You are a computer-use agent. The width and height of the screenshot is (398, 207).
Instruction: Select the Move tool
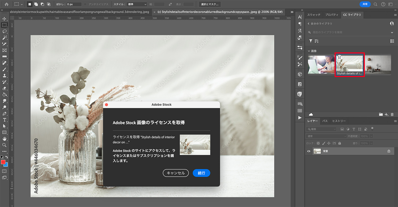point(4,19)
